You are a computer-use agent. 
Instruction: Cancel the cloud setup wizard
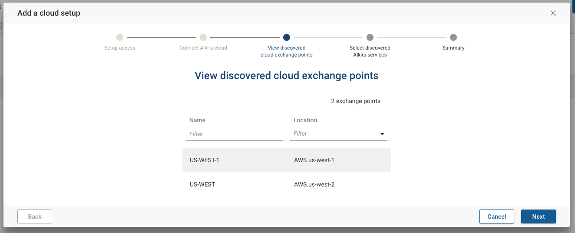point(497,216)
